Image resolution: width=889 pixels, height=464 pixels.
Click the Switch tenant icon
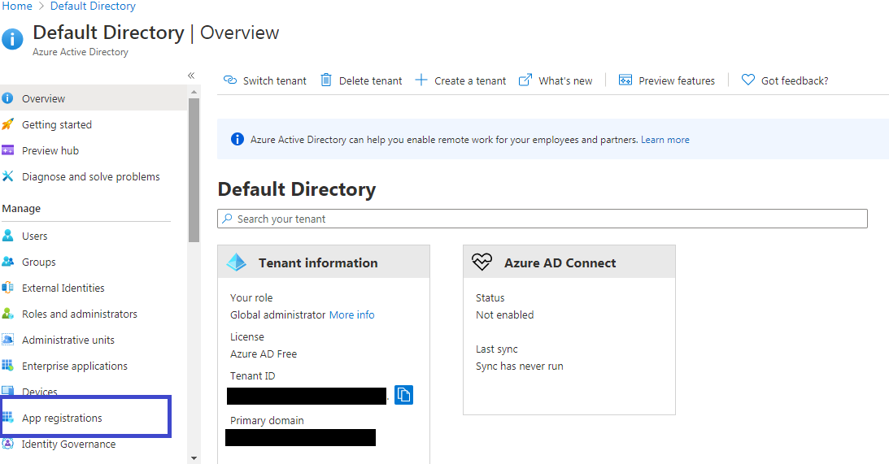point(229,80)
